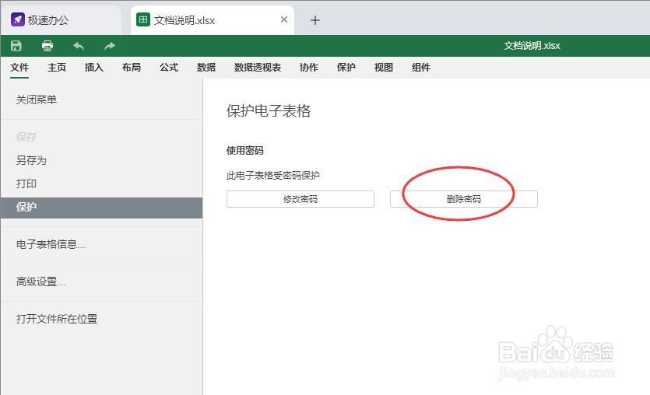Click the print icon in toolbar

(47, 46)
